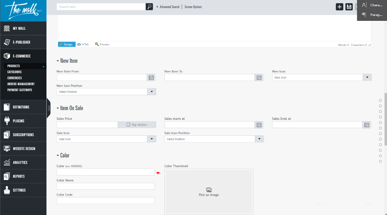This screenshot has width=387, height=215.
Task: Switch to the HTML editor tab
Action: point(83,44)
